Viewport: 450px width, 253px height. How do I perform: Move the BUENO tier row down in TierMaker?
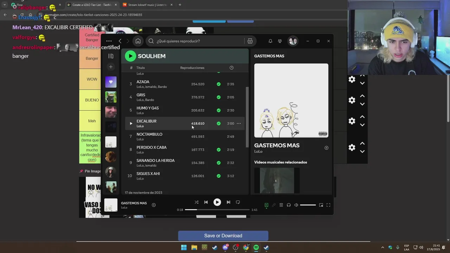click(362, 104)
